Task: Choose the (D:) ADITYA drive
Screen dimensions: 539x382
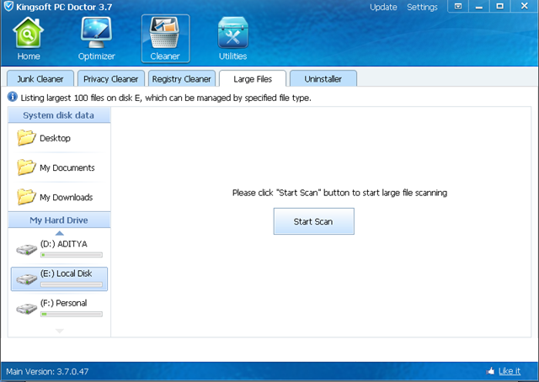Action: [x=59, y=247]
